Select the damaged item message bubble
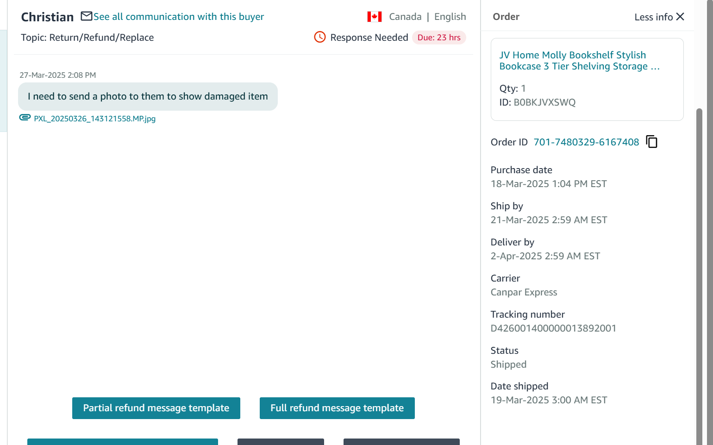This screenshot has height=445, width=713. click(x=148, y=96)
